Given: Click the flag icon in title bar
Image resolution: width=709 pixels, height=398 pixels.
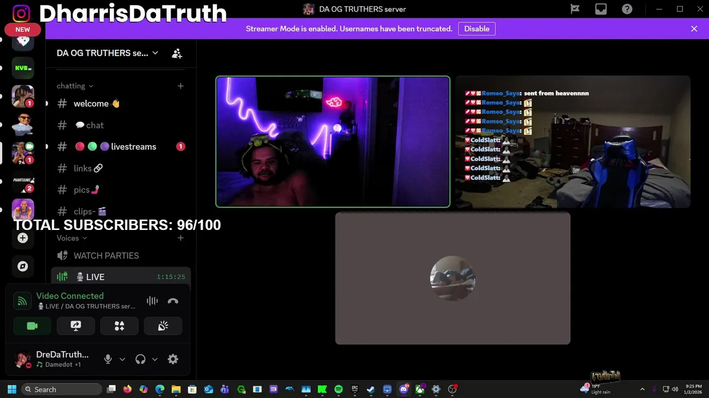Looking at the screenshot, I should pos(575,9).
